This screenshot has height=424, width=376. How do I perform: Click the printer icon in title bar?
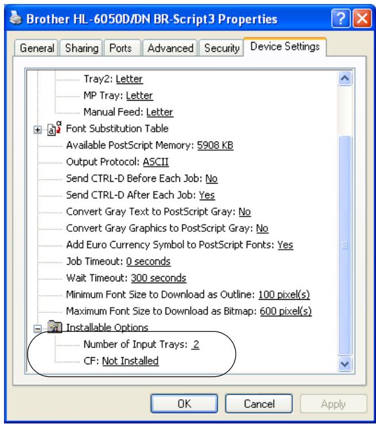tap(16, 18)
